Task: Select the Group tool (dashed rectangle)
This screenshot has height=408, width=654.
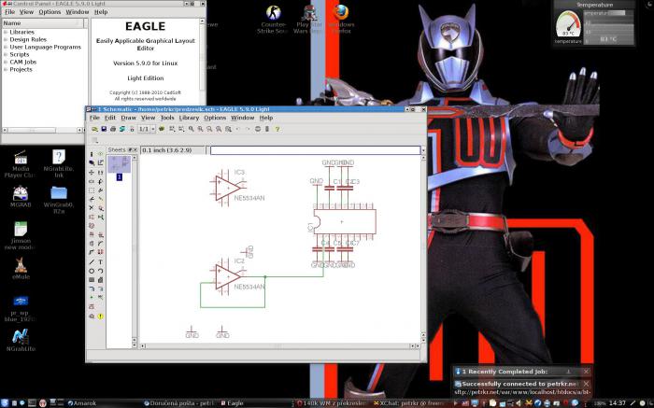Action: click(92, 190)
